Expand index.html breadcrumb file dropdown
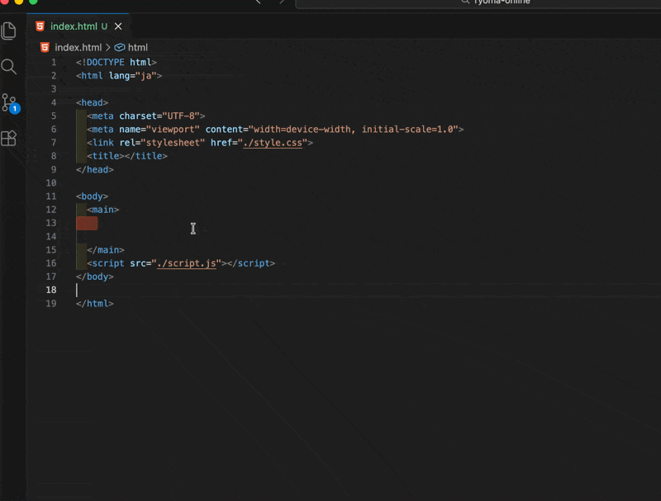Screen dimensions: 661x501 click(x=78, y=48)
